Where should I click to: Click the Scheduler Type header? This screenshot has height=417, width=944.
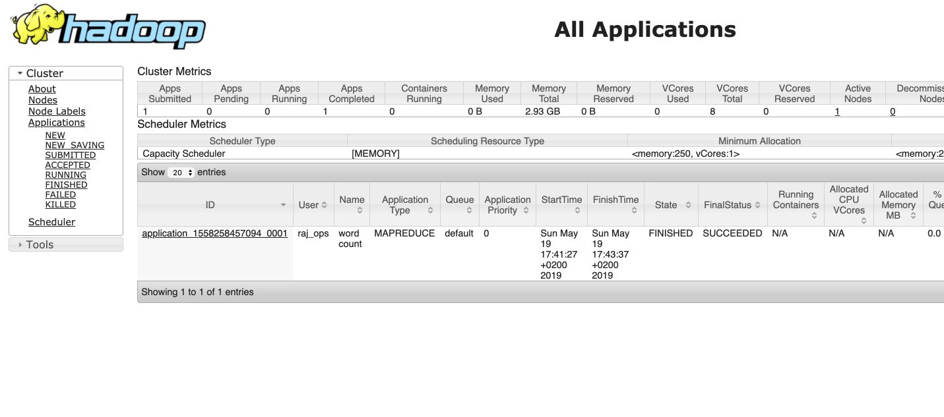242,141
